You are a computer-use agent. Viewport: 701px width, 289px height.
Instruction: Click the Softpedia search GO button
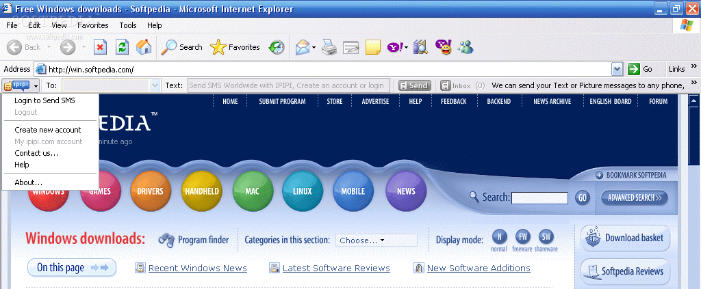point(582,197)
